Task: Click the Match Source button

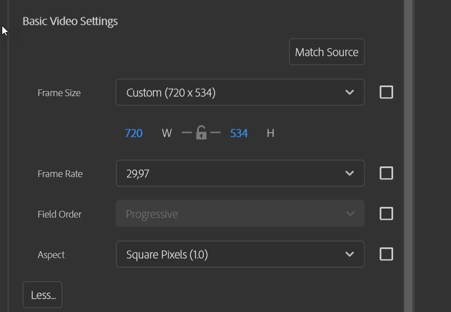Action: [326, 52]
